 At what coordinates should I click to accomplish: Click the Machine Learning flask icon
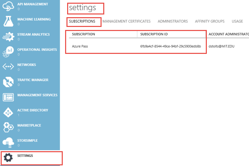click(8, 21)
